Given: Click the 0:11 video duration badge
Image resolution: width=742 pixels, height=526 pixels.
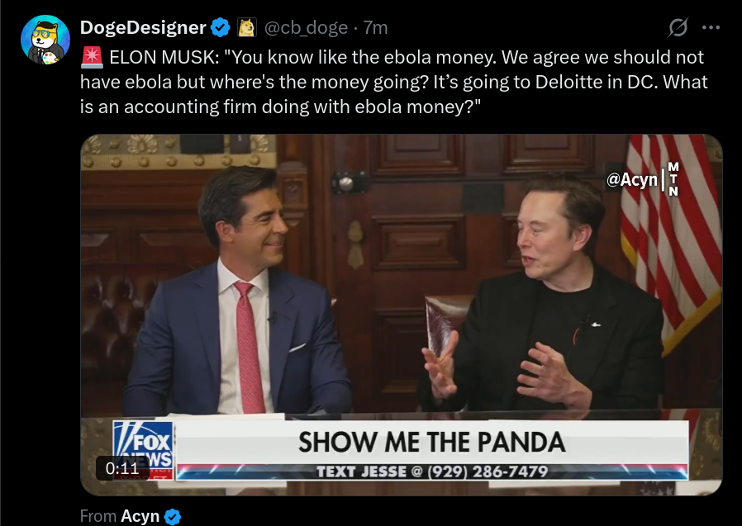Looking at the screenshot, I should click(122, 468).
